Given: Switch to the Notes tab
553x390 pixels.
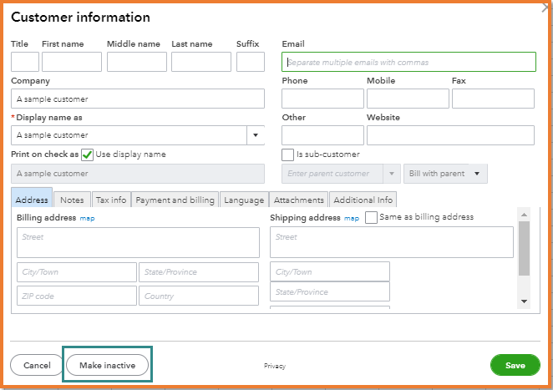Looking at the screenshot, I should (72, 200).
